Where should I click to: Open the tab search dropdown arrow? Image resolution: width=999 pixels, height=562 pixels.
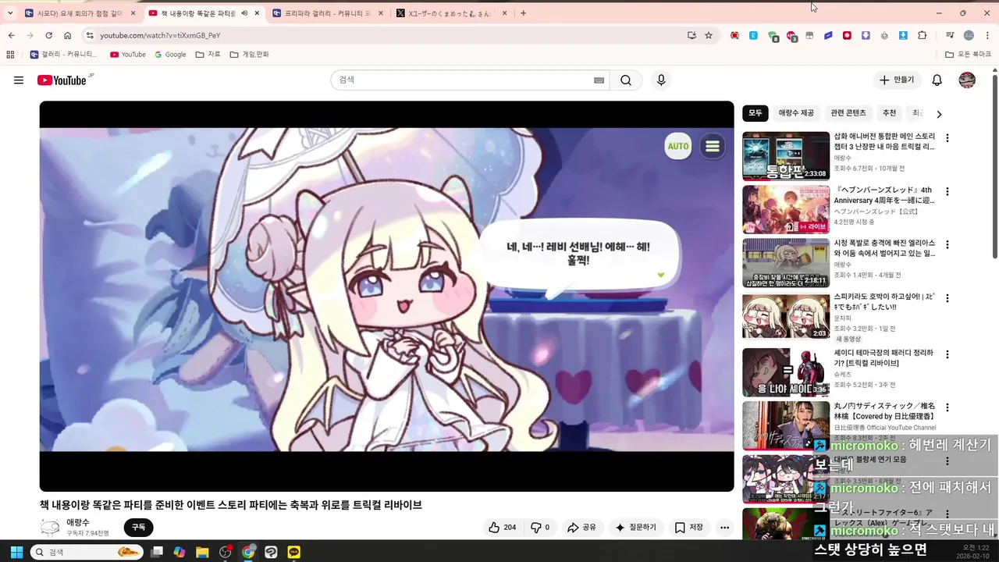click(10, 13)
